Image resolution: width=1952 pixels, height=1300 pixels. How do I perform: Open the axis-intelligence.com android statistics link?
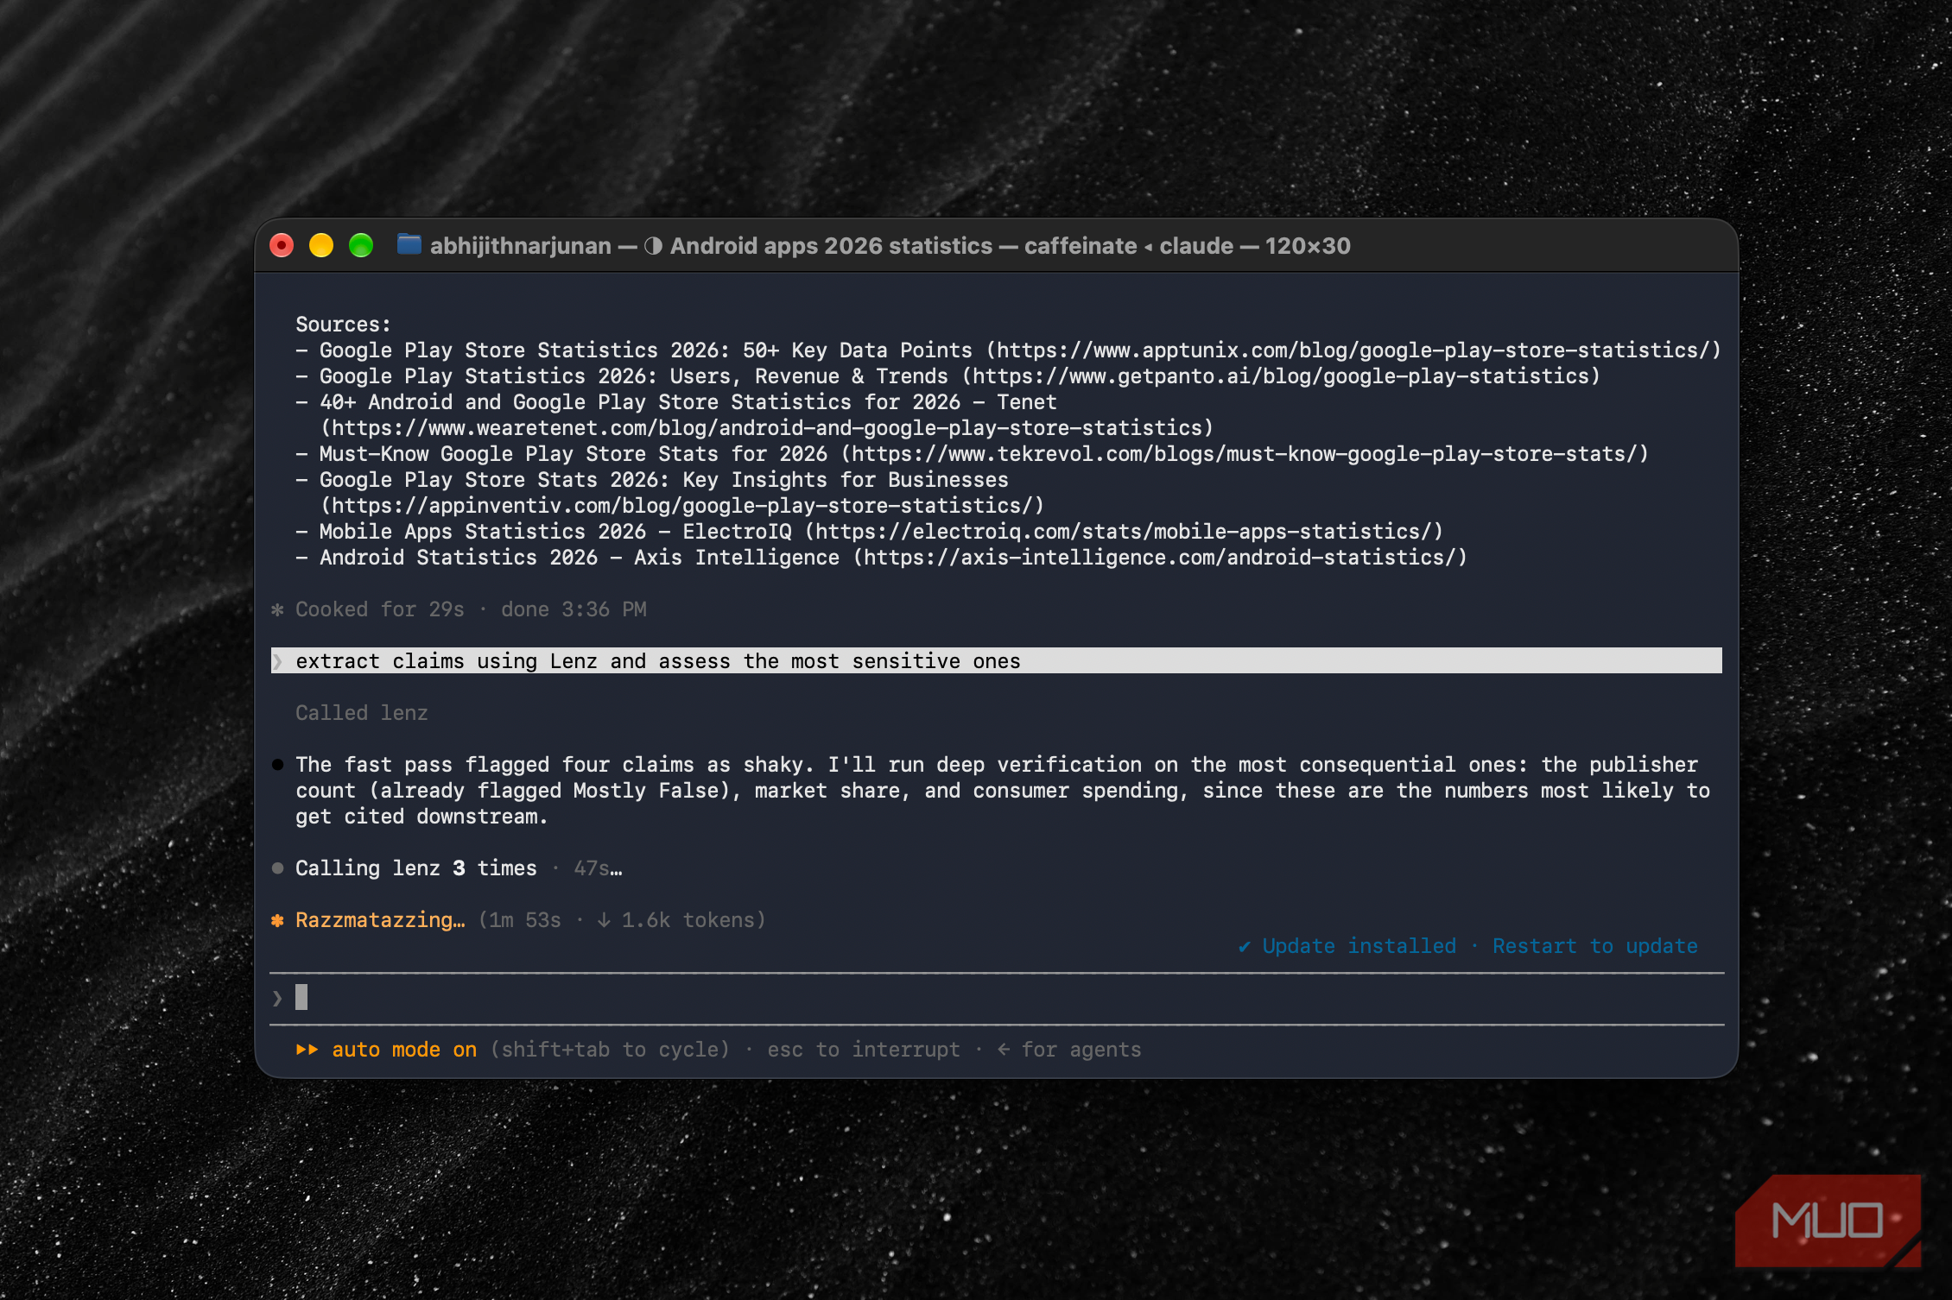(x=1160, y=558)
